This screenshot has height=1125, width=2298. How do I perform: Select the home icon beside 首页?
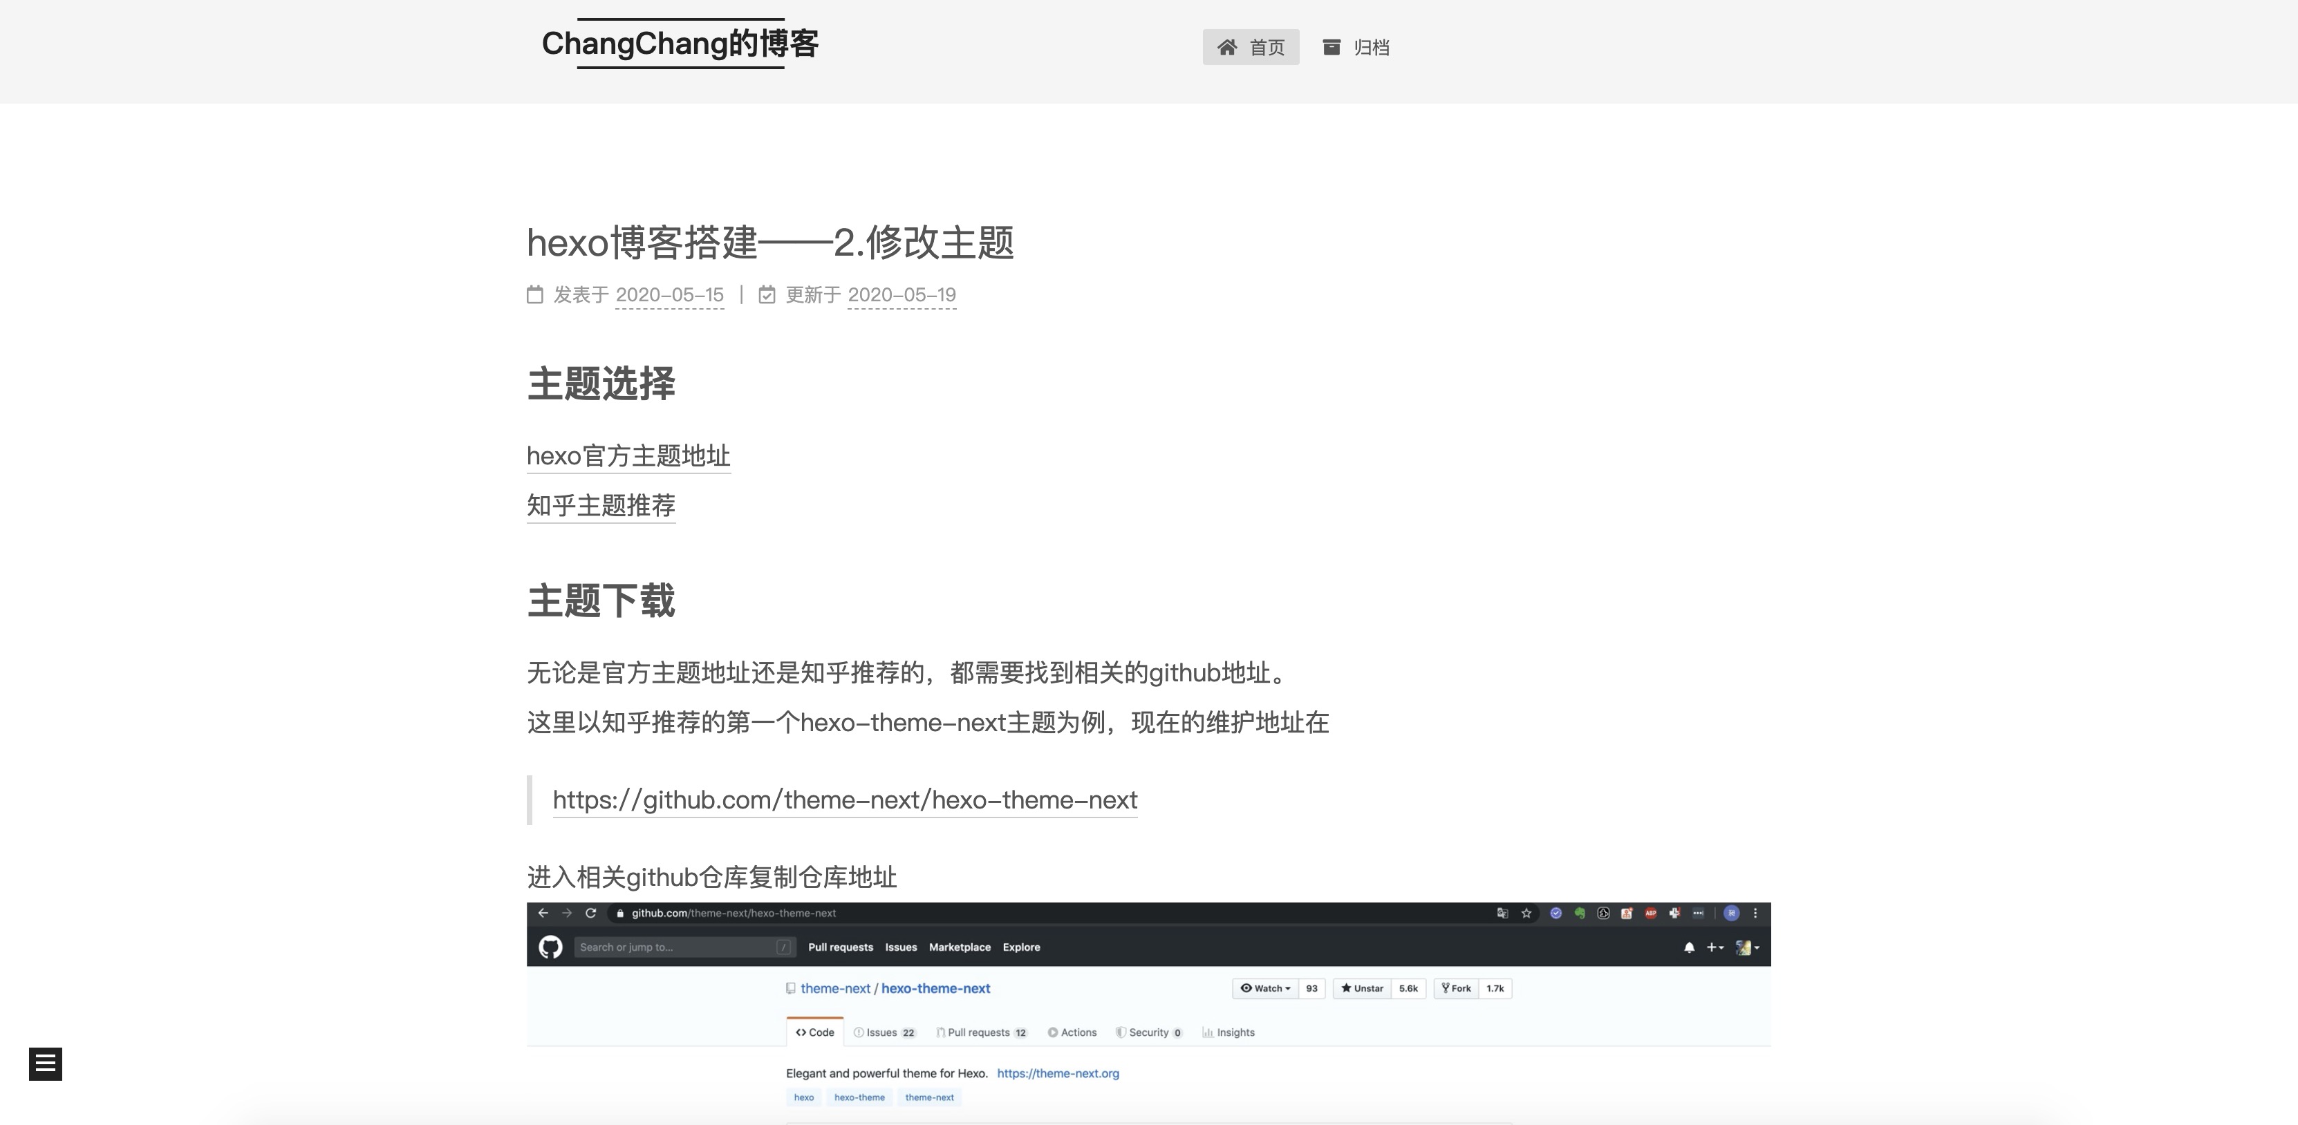[1228, 46]
